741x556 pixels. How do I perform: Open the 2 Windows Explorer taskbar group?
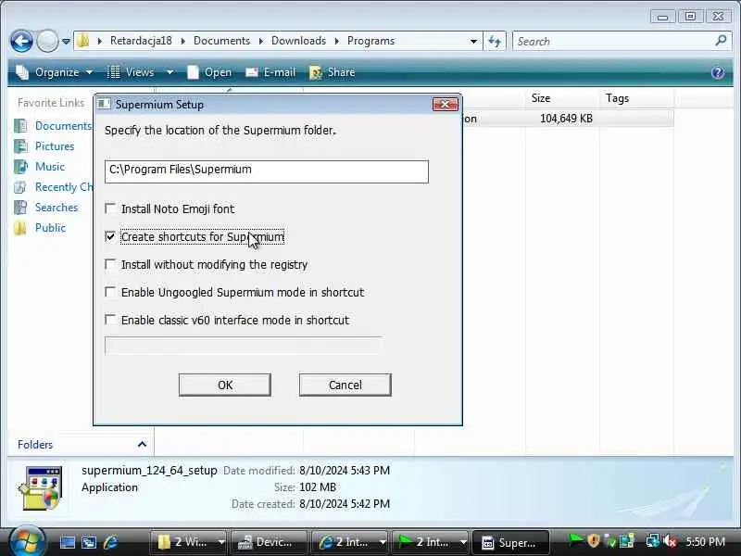pyautogui.click(x=189, y=542)
